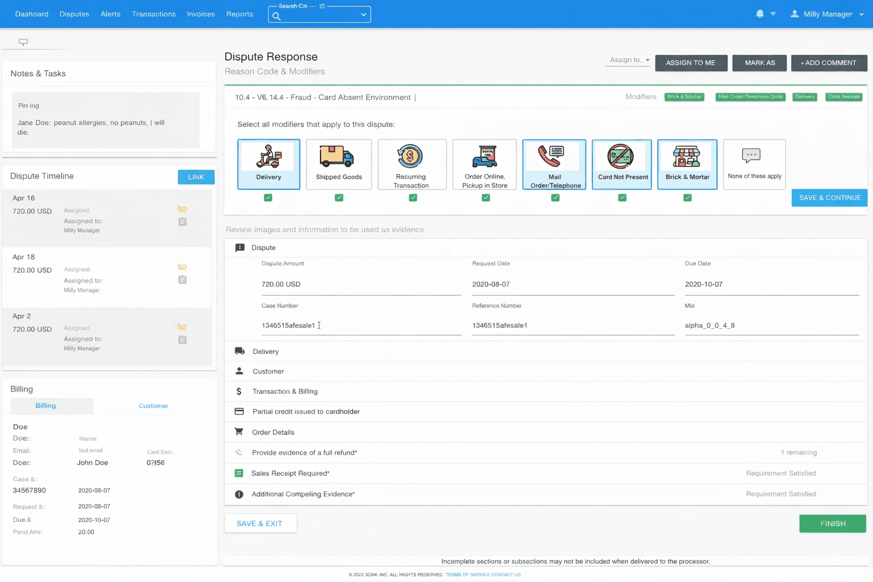Click the Delivery section truck icon
This screenshot has width=873, height=582.
click(x=239, y=351)
